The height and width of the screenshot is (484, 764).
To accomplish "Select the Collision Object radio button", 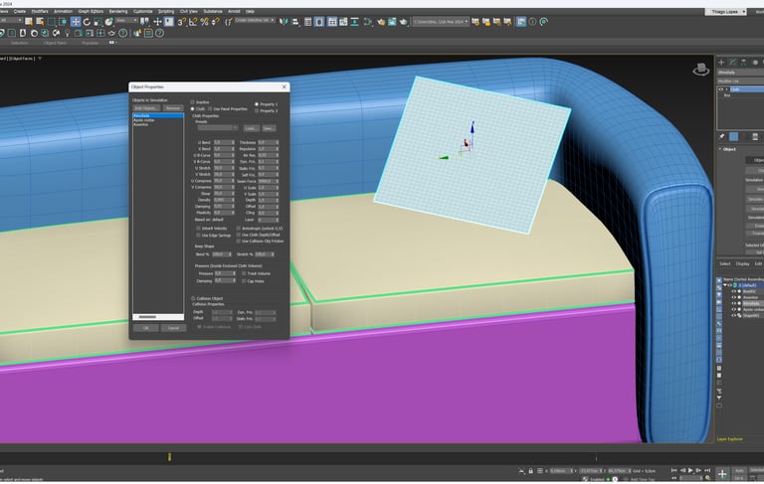I will pos(192,297).
